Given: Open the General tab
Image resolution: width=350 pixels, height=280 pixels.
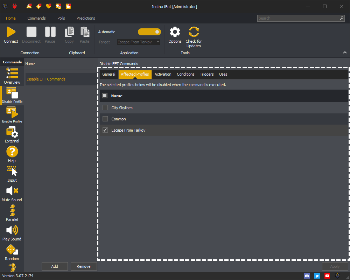Looking at the screenshot, I should (109, 74).
